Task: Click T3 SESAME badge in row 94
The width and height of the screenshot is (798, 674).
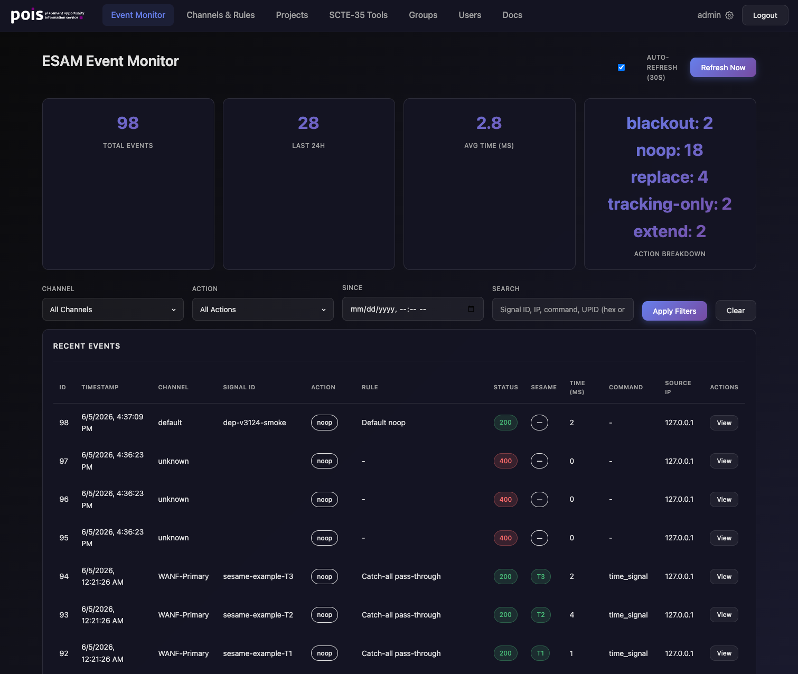Action: pos(541,577)
